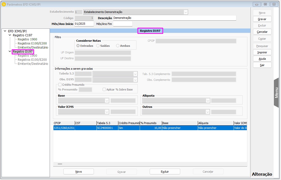
Task: Click Excluir button below the grid
Action: pos(165,172)
